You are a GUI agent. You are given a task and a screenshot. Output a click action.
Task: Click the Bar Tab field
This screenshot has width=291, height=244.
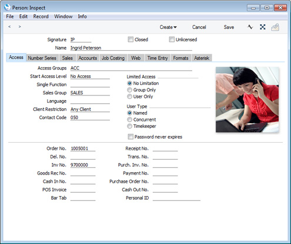83,198
